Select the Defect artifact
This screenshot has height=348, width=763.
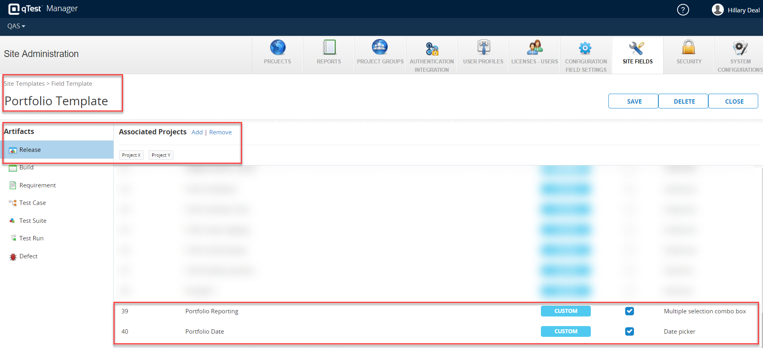(28, 256)
